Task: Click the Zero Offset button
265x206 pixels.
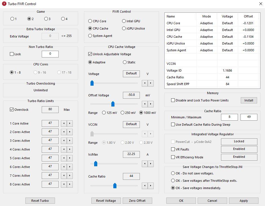Action: [137, 201]
